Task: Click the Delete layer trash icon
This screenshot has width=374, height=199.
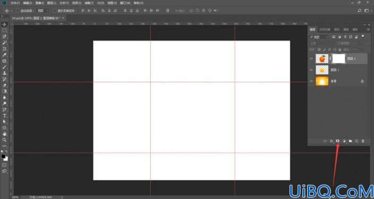Action: (363, 141)
